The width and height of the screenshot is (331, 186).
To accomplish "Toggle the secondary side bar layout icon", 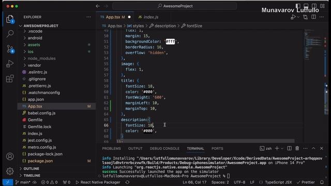I will 314,6.
